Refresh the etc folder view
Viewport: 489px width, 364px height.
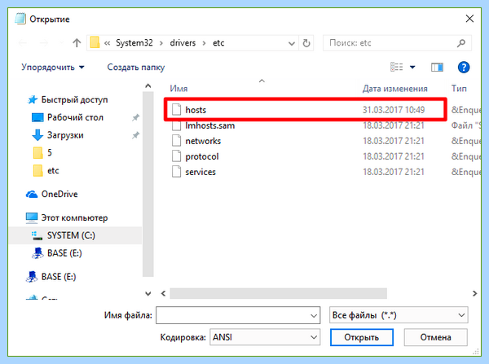[x=306, y=43]
